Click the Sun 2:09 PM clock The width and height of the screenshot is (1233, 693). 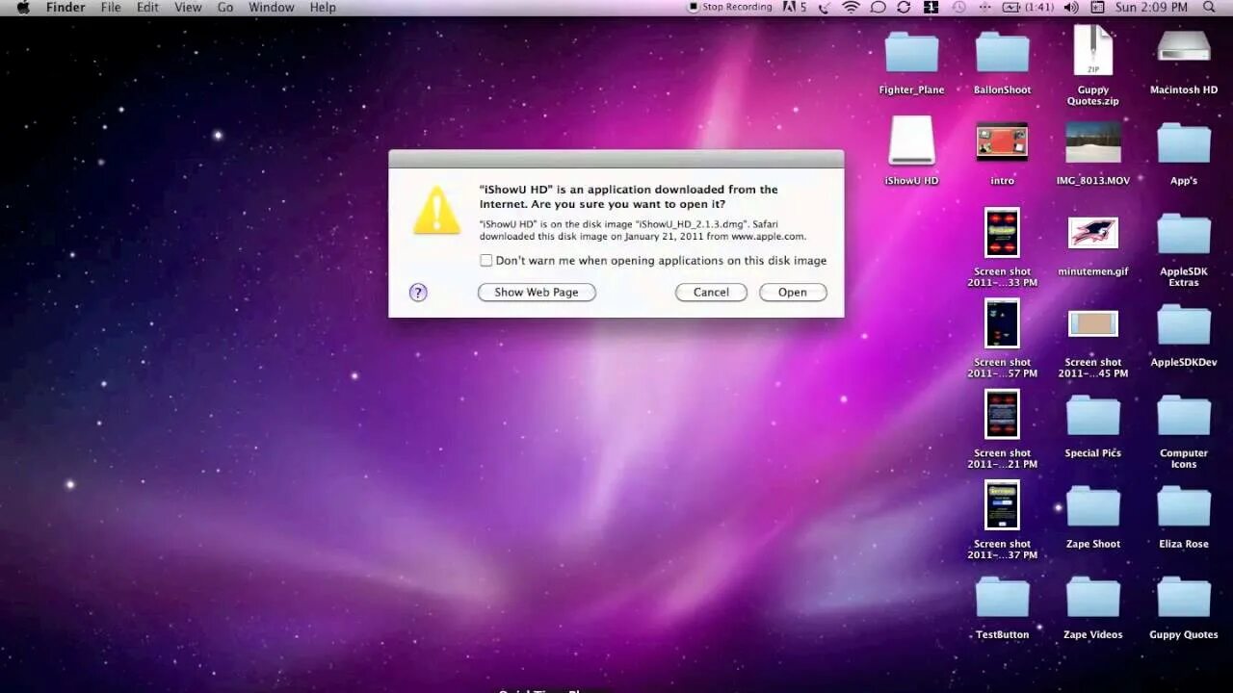click(x=1151, y=8)
